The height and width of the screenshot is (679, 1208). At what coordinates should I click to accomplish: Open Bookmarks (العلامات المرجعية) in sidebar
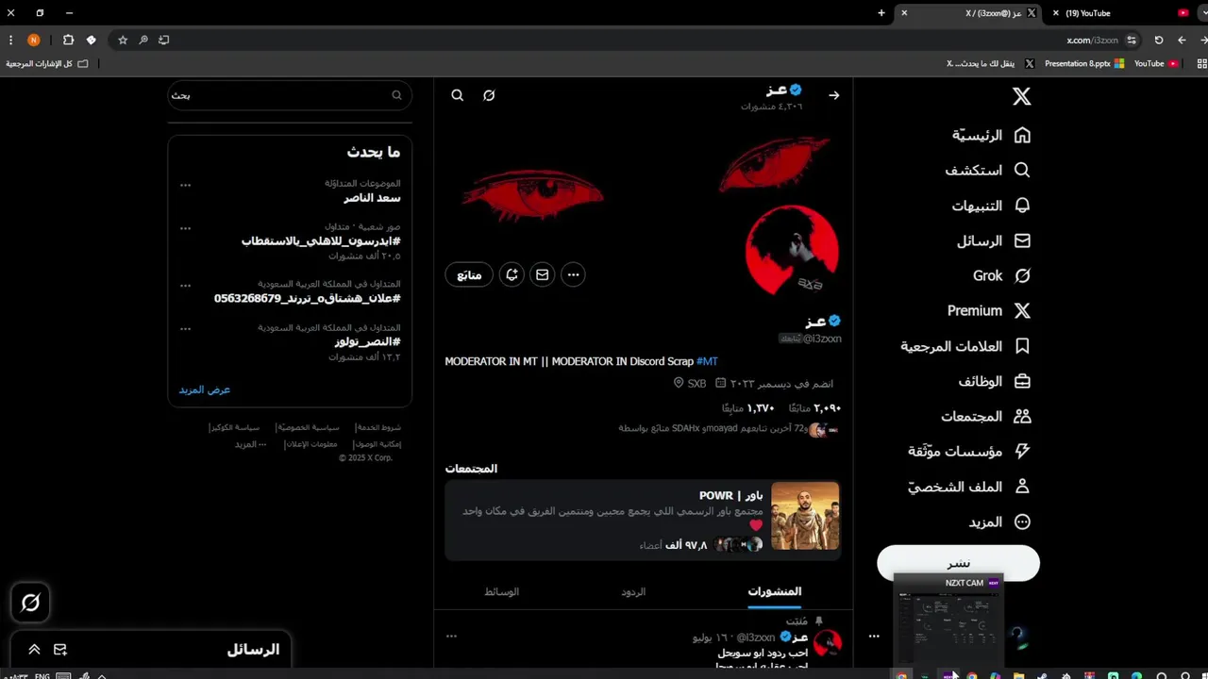tap(965, 346)
